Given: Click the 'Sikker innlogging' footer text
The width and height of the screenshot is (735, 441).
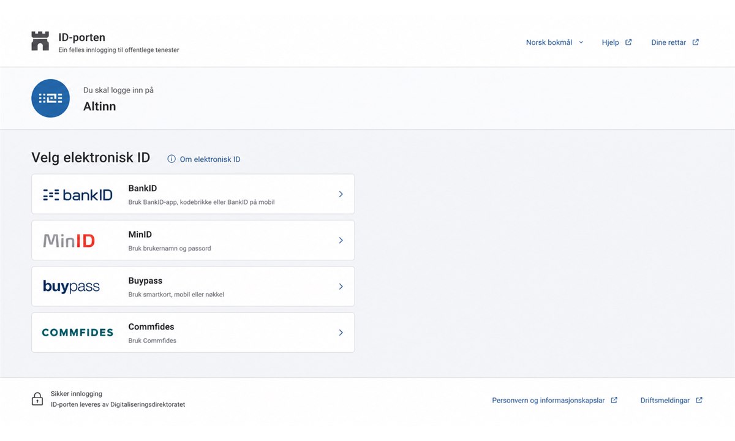Looking at the screenshot, I should tap(77, 394).
